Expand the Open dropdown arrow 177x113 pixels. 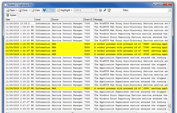(17, 10)
